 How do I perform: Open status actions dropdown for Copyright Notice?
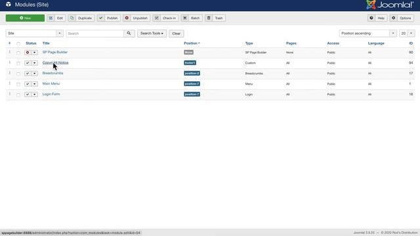point(35,63)
